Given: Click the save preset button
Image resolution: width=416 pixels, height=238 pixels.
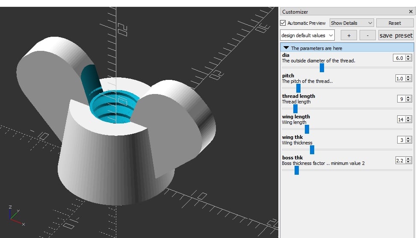Looking at the screenshot, I should pyautogui.click(x=396, y=35).
